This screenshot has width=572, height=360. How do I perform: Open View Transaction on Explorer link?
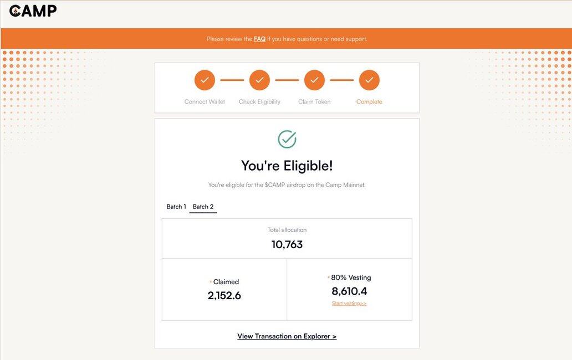point(287,336)
